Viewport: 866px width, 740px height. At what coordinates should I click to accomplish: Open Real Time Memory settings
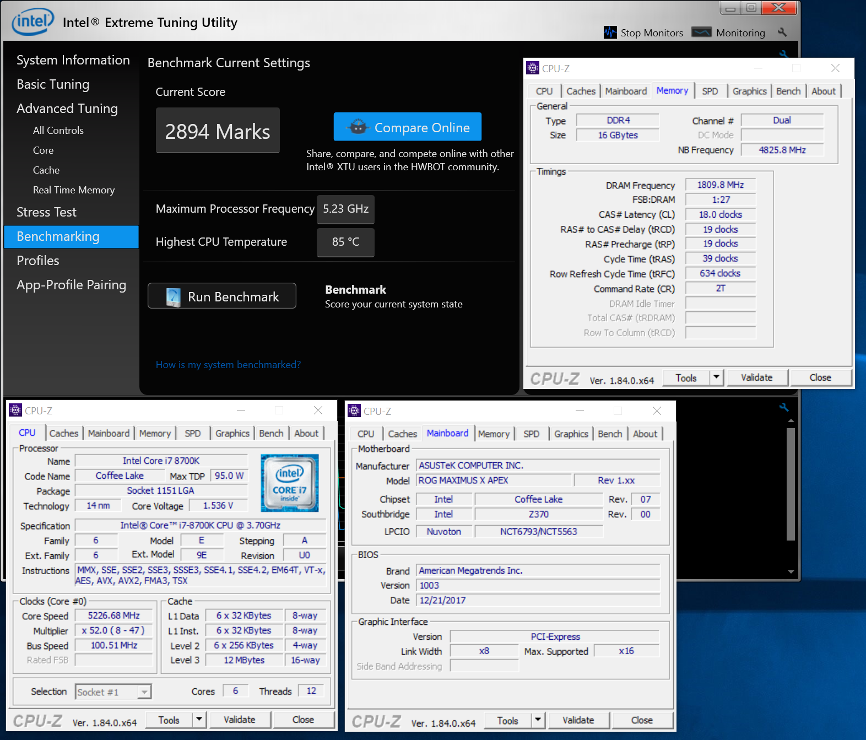tap(74, 190)
